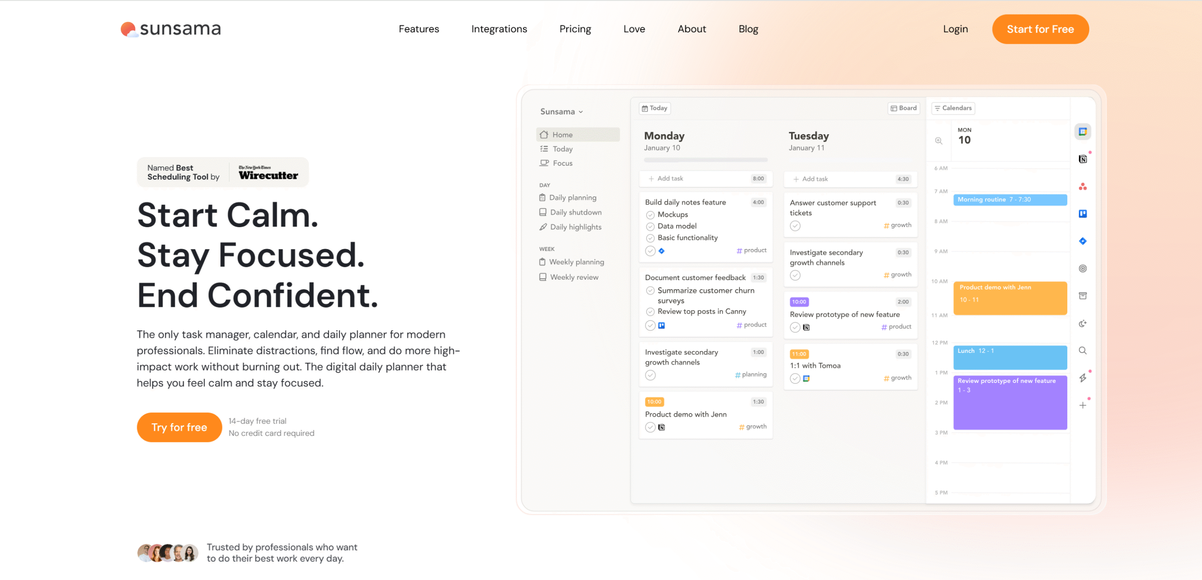Open the Board view selector
The height and width of the screenshot is (580, 1202).
pos(904,108)
